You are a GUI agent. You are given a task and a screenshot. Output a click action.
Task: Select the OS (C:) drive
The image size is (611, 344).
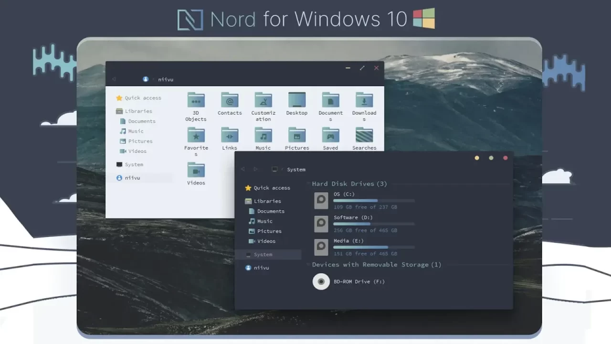click(x=364, y=201)
